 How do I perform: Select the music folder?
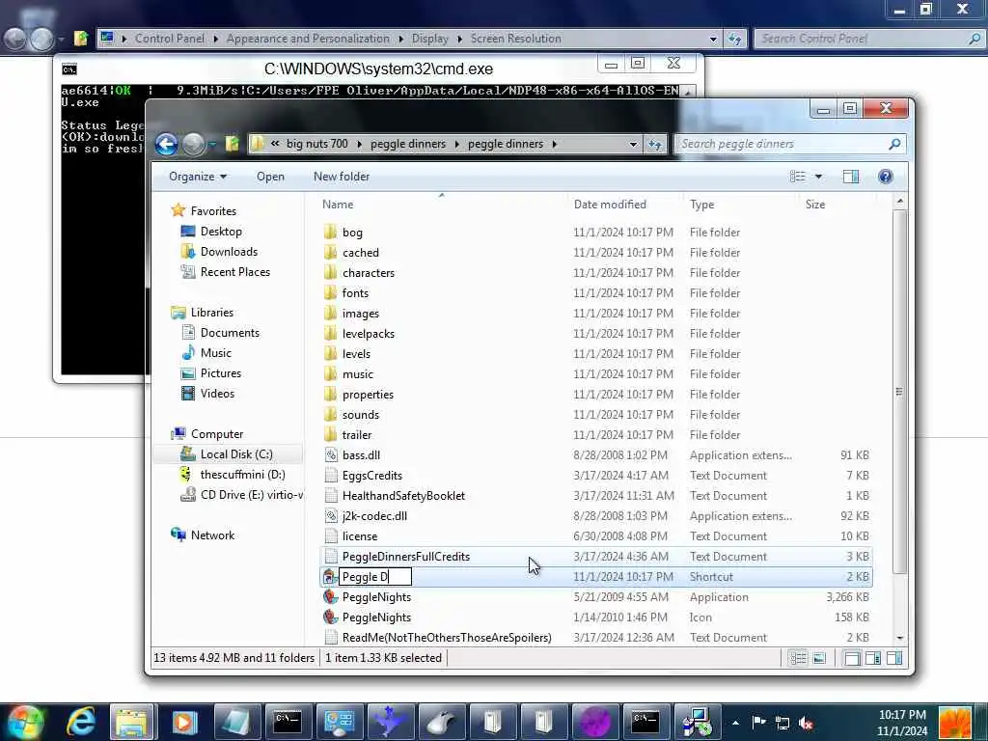358,374
